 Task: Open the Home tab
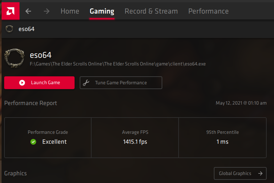click(70, 11)
